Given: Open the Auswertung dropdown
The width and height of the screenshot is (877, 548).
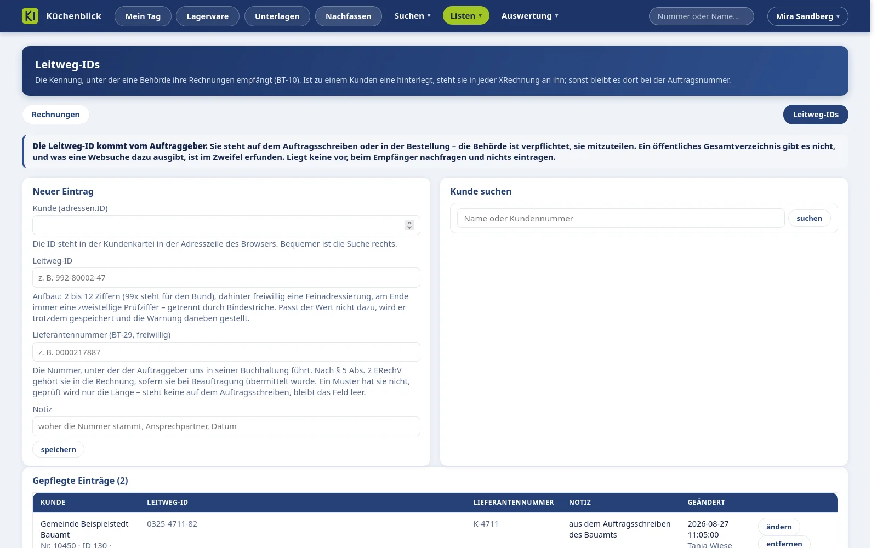Looking at the screenshot, I should point(529,16).
